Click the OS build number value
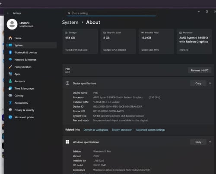This screenshot has height=174, width=216. (100, 165)
